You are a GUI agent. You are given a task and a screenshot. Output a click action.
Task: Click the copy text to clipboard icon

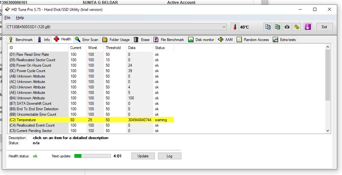[268, 27]
